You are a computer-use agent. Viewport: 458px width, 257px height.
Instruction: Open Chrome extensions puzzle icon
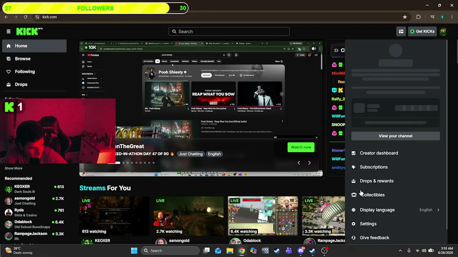click(x=418, y=17)
